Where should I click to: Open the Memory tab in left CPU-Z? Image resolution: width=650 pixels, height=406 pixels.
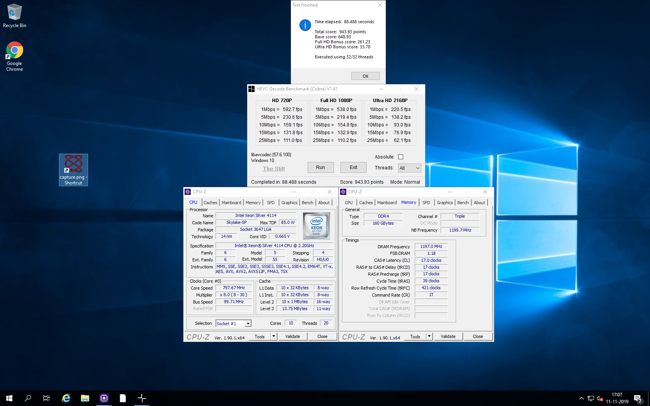(253, 203)
